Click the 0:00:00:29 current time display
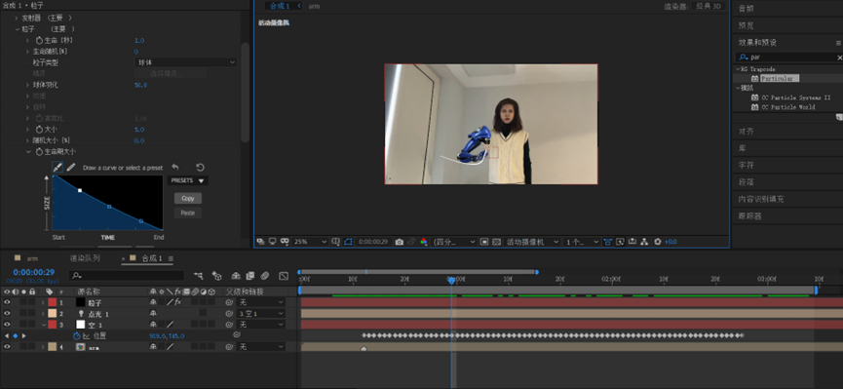843x389 pixels. (33, 272)
